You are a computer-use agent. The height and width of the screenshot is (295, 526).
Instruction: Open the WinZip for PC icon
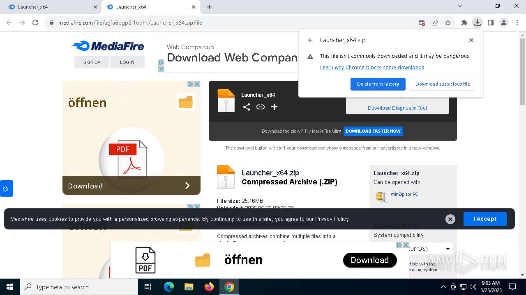[381, 197]
